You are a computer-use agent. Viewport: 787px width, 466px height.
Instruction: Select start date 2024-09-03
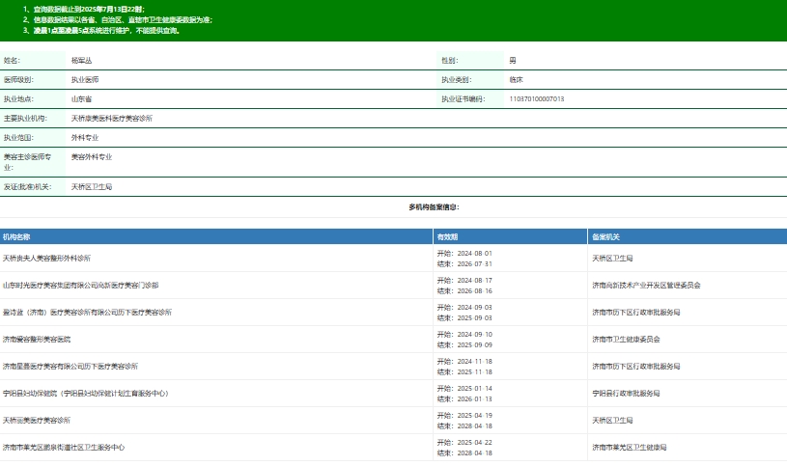pos(474,308)
